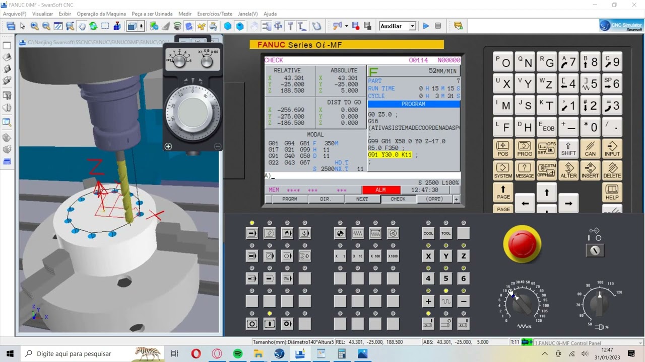This screenshot has width=645, height=362.
Task: Click the program protect key switch
Action: [x=595, y=250]
